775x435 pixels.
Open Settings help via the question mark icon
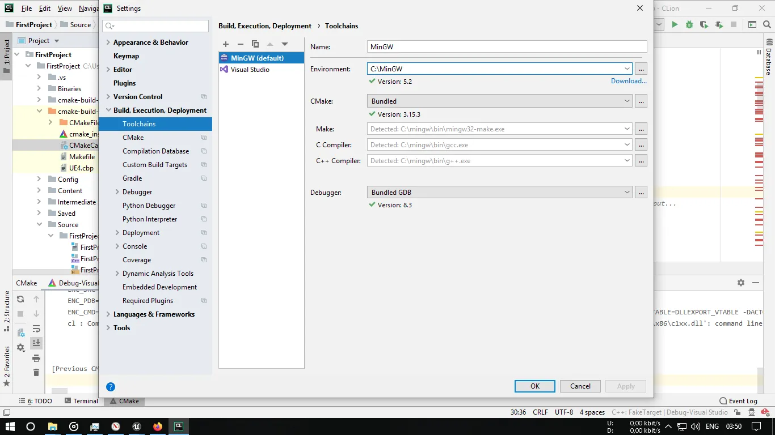[x=111, y=387]
